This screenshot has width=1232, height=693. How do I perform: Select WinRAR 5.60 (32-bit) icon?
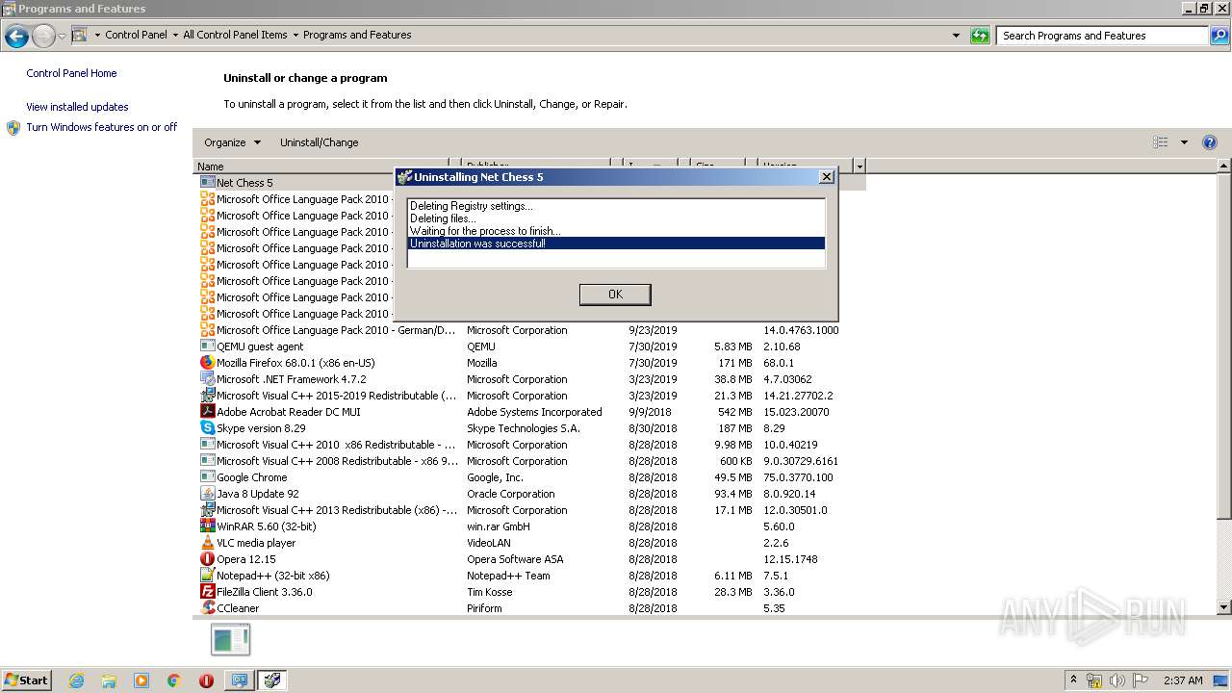[x=207, y=526]
